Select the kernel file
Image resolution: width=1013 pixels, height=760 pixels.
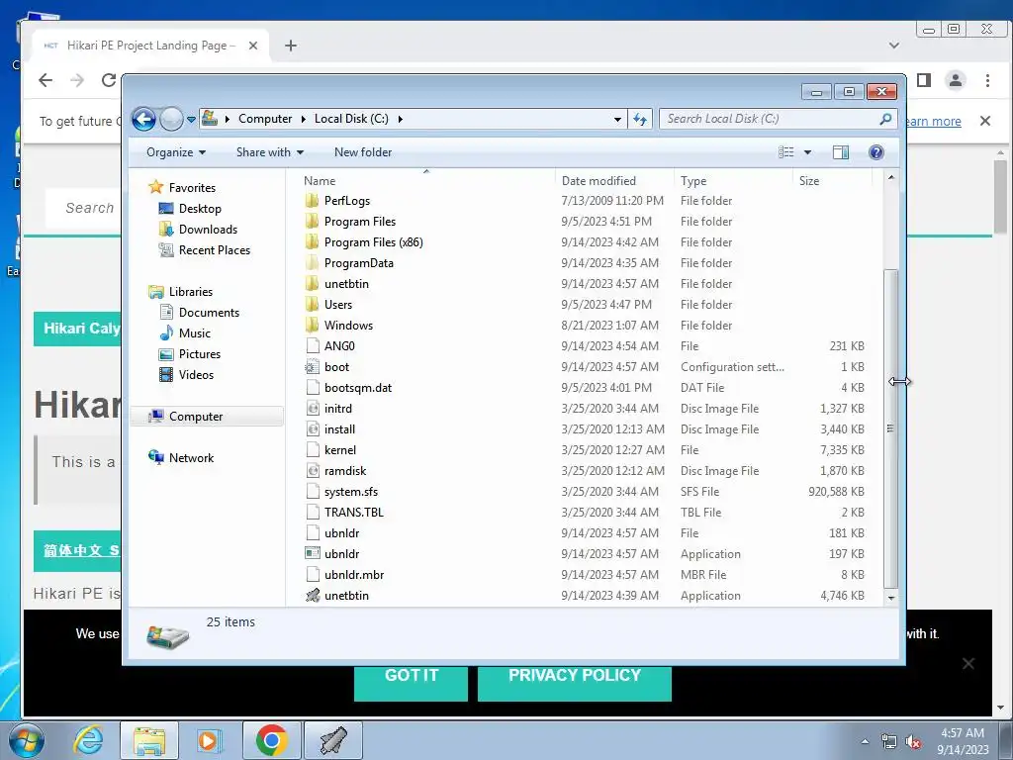click(340, 450)
